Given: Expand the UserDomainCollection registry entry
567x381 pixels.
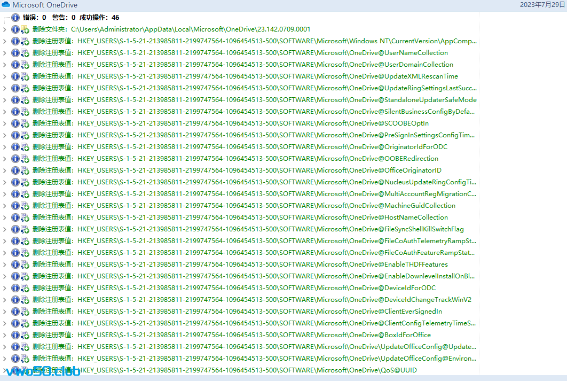Looking at the screenshot, I should [x=5, y=65].
